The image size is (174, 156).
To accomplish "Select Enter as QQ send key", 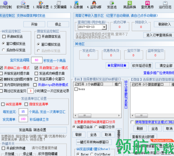I will click(x=78, y=154).
